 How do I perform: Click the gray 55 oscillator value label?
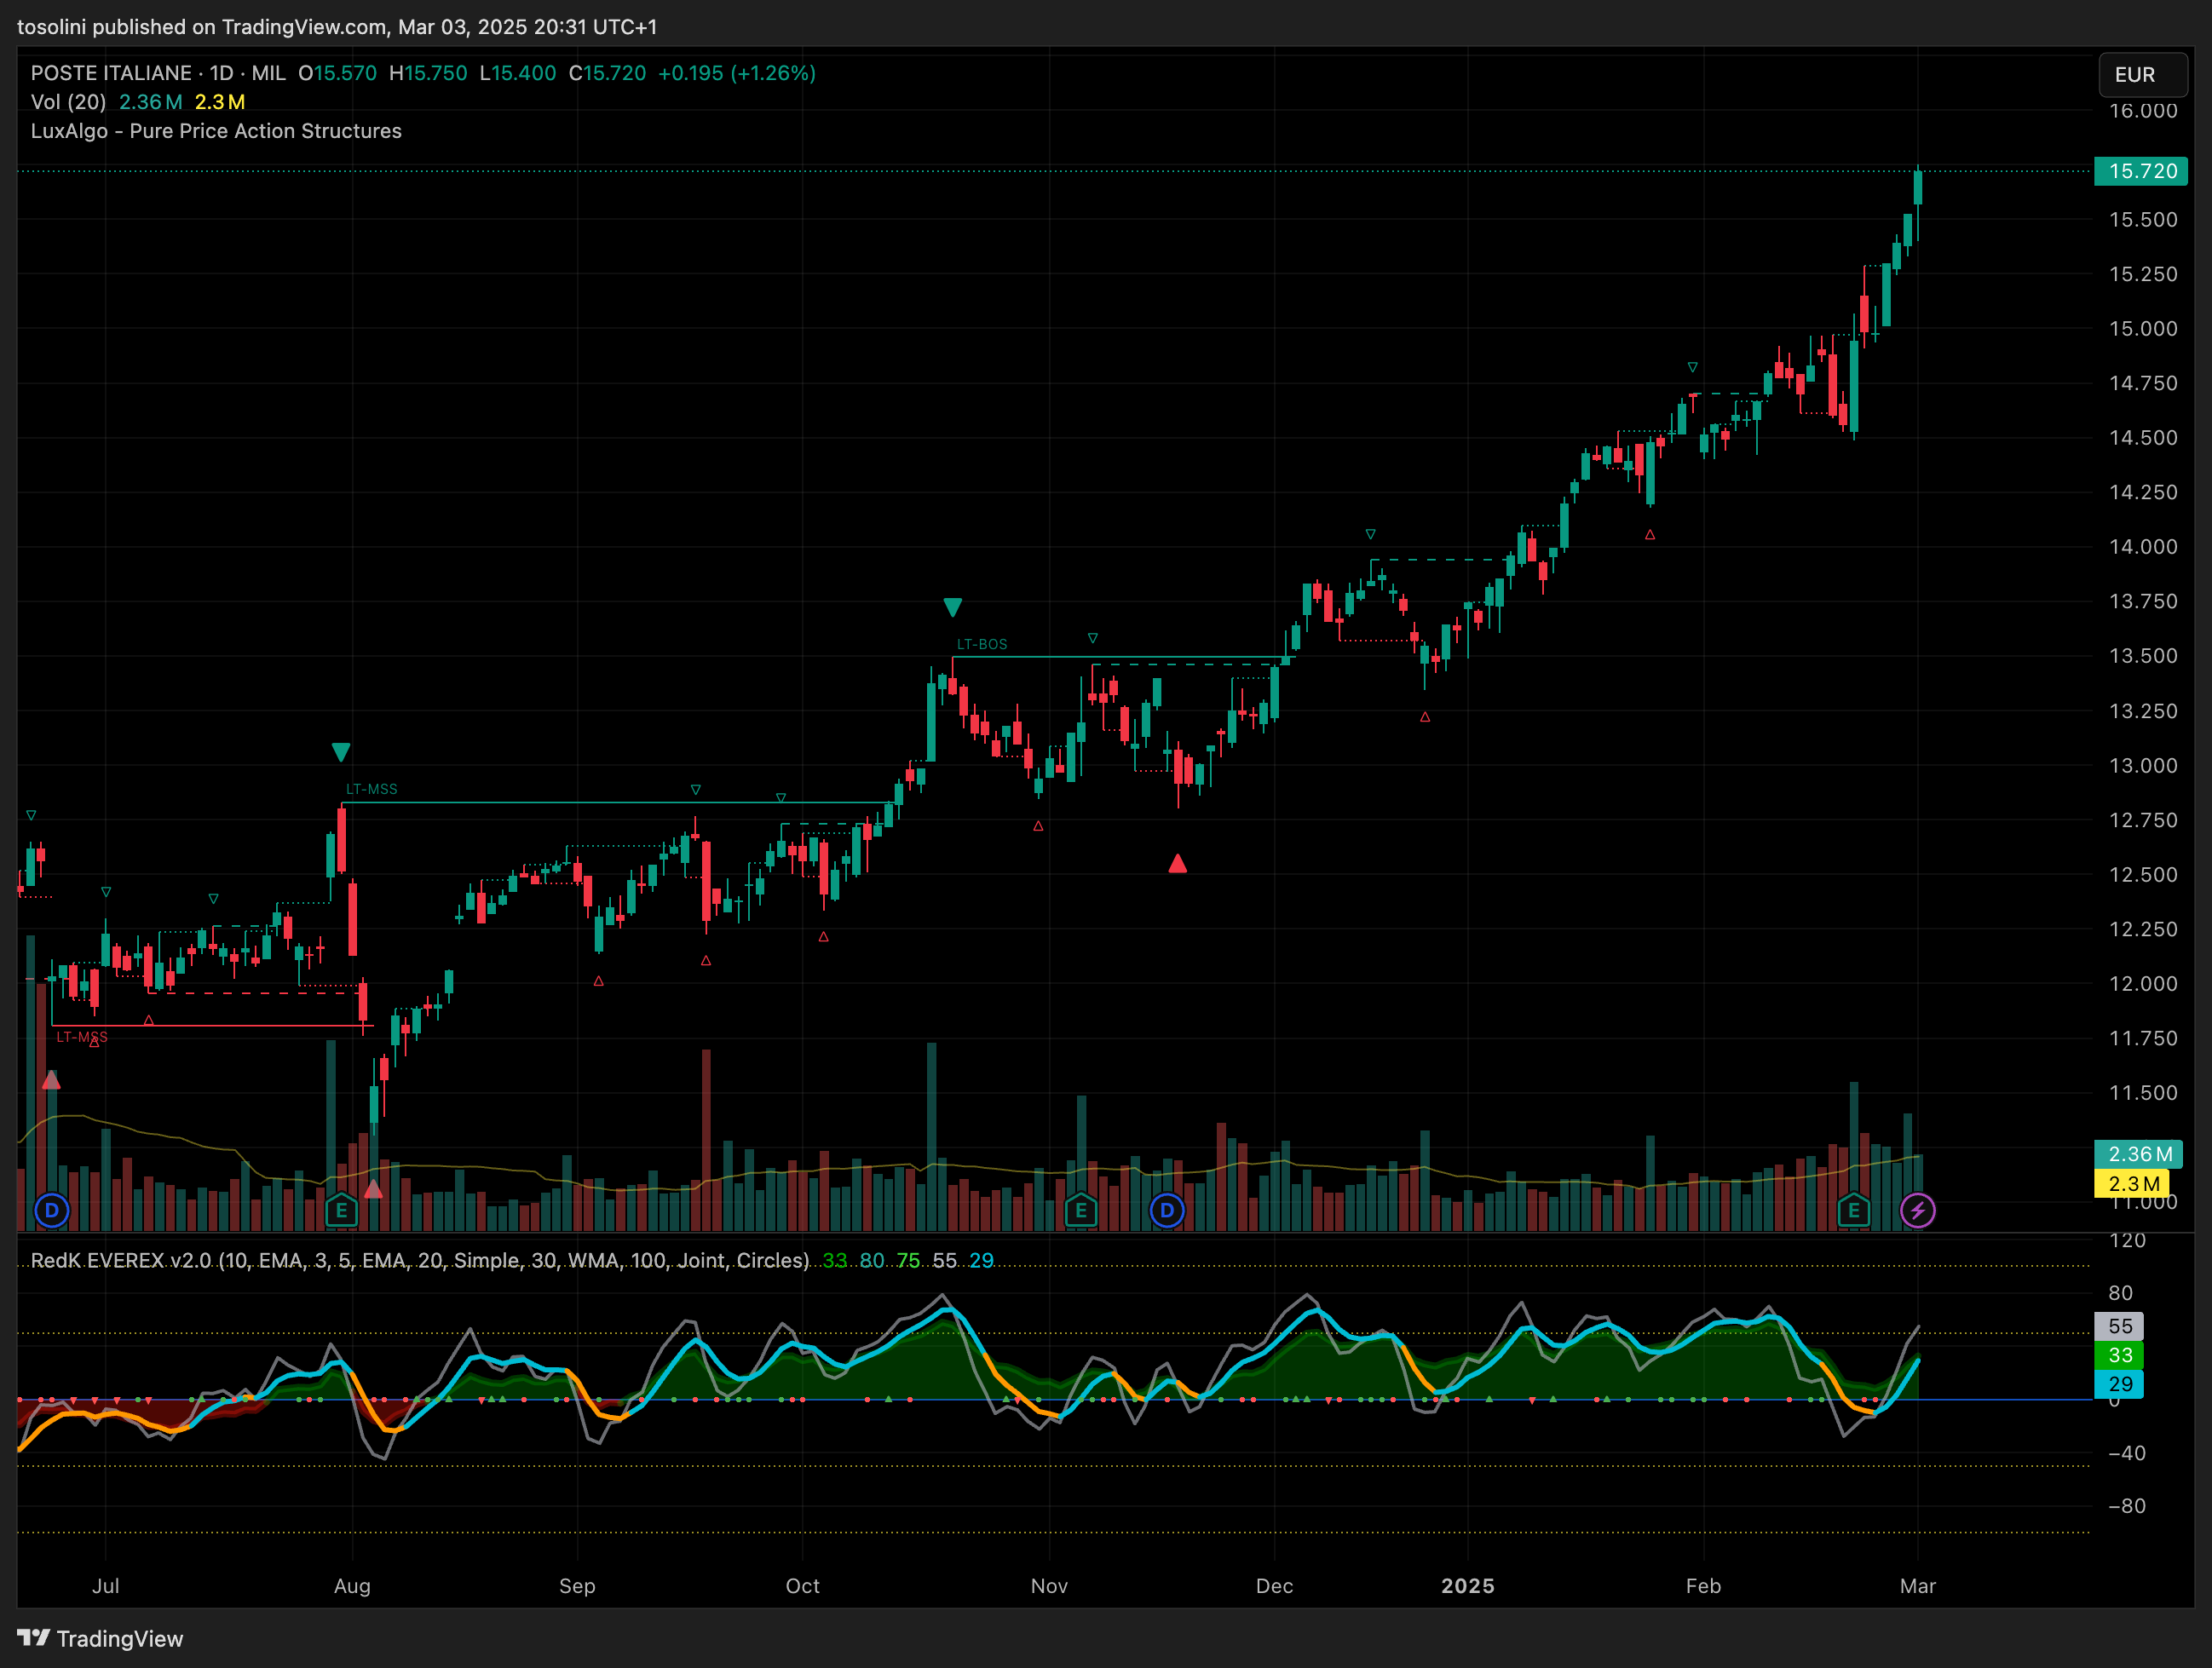[x=2118, y=1326]
